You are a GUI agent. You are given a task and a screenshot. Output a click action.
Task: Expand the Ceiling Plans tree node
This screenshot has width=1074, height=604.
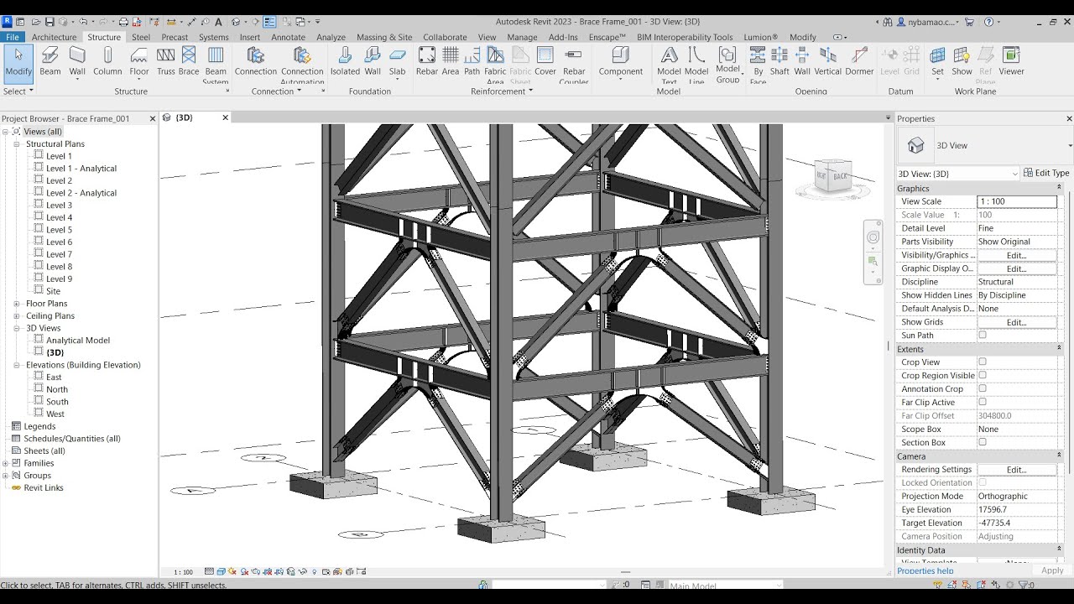16,316
